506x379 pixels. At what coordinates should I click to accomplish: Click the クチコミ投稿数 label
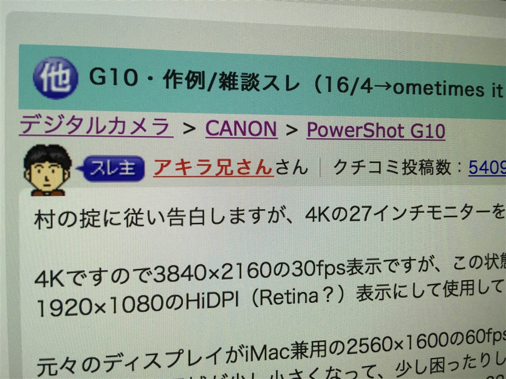[x=392, y=167]
